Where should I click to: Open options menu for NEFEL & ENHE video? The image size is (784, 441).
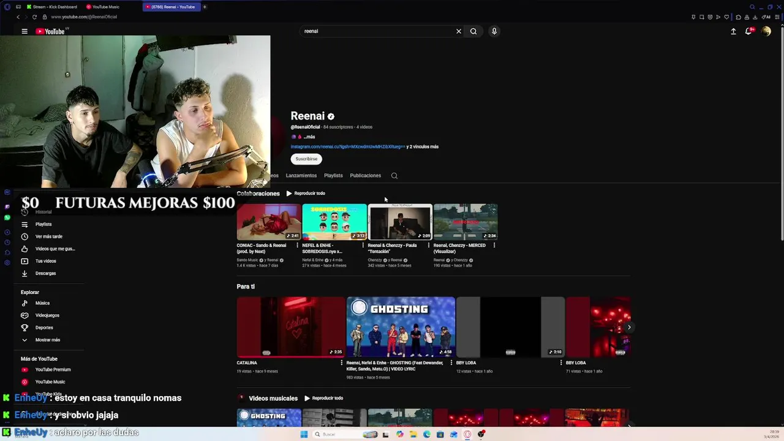tap(363, 246)
